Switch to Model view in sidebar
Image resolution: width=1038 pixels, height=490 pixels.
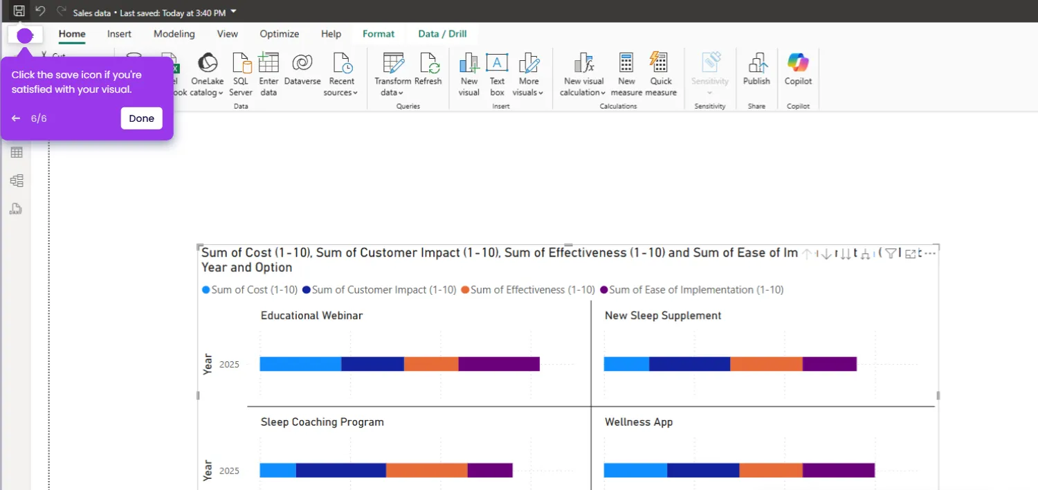17,181
